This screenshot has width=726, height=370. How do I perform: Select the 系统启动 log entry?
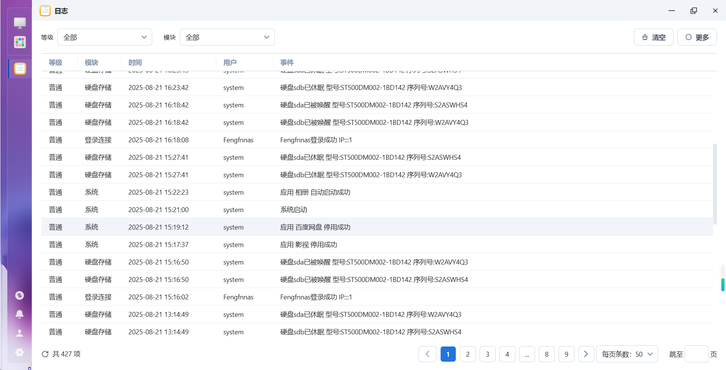[x=377, y=209]
